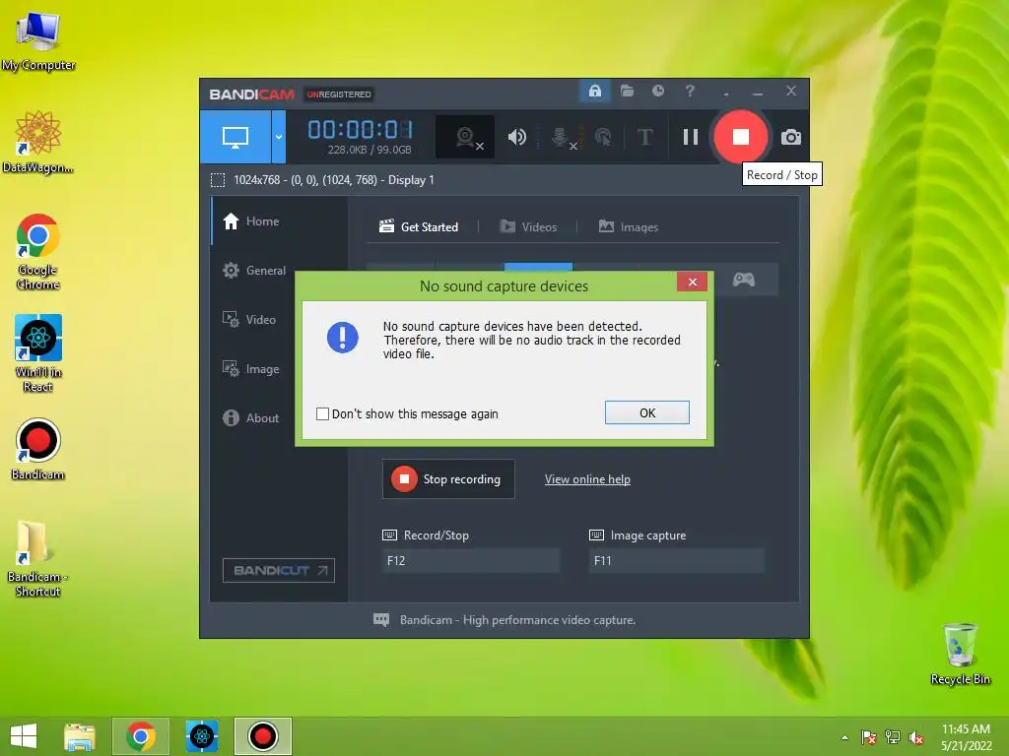Select the screen recording mode button
Image resolution: width=1009 pixels, height=756 pixels.
[x=235, y=136]
